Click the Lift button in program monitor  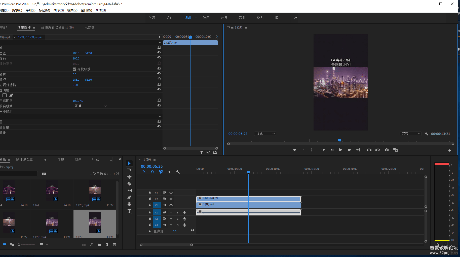tap(369, 150)
